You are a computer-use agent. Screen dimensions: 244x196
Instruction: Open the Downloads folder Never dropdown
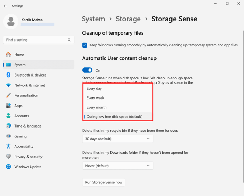pyautogui.click(x=118, y=166)
